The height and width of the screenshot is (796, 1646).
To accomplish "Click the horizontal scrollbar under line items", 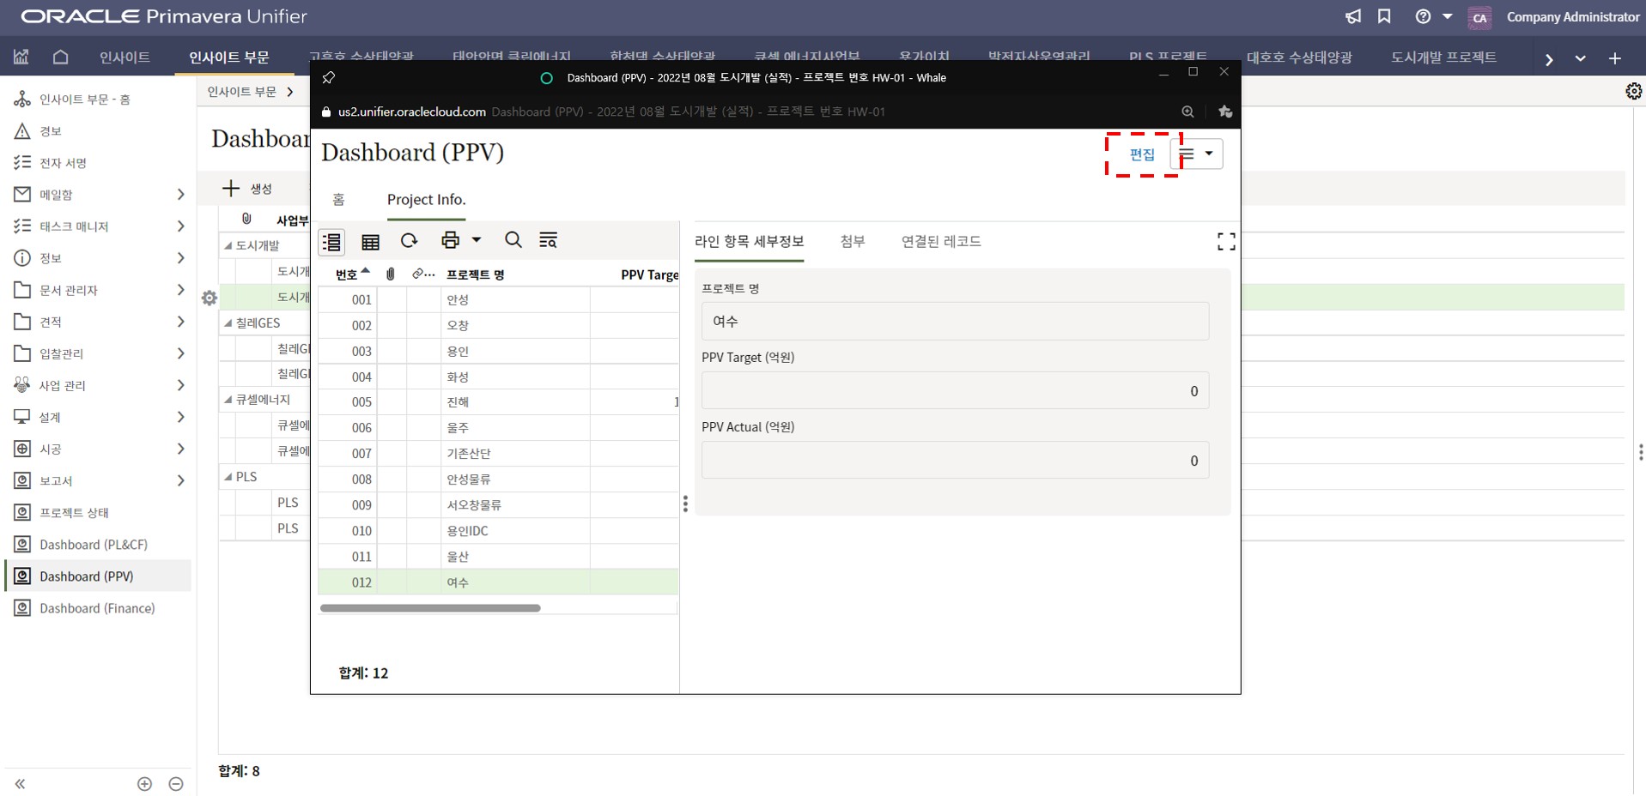I will 430,608.
